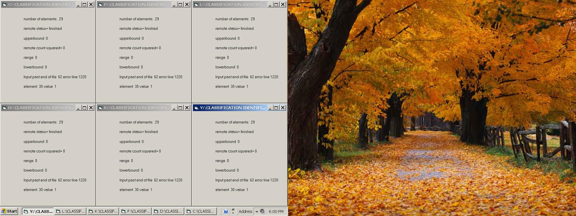Viewport: 576px width, 216px height.
Task: Open the system menu icon of the C:\ window
Action: tap(4, 4)
